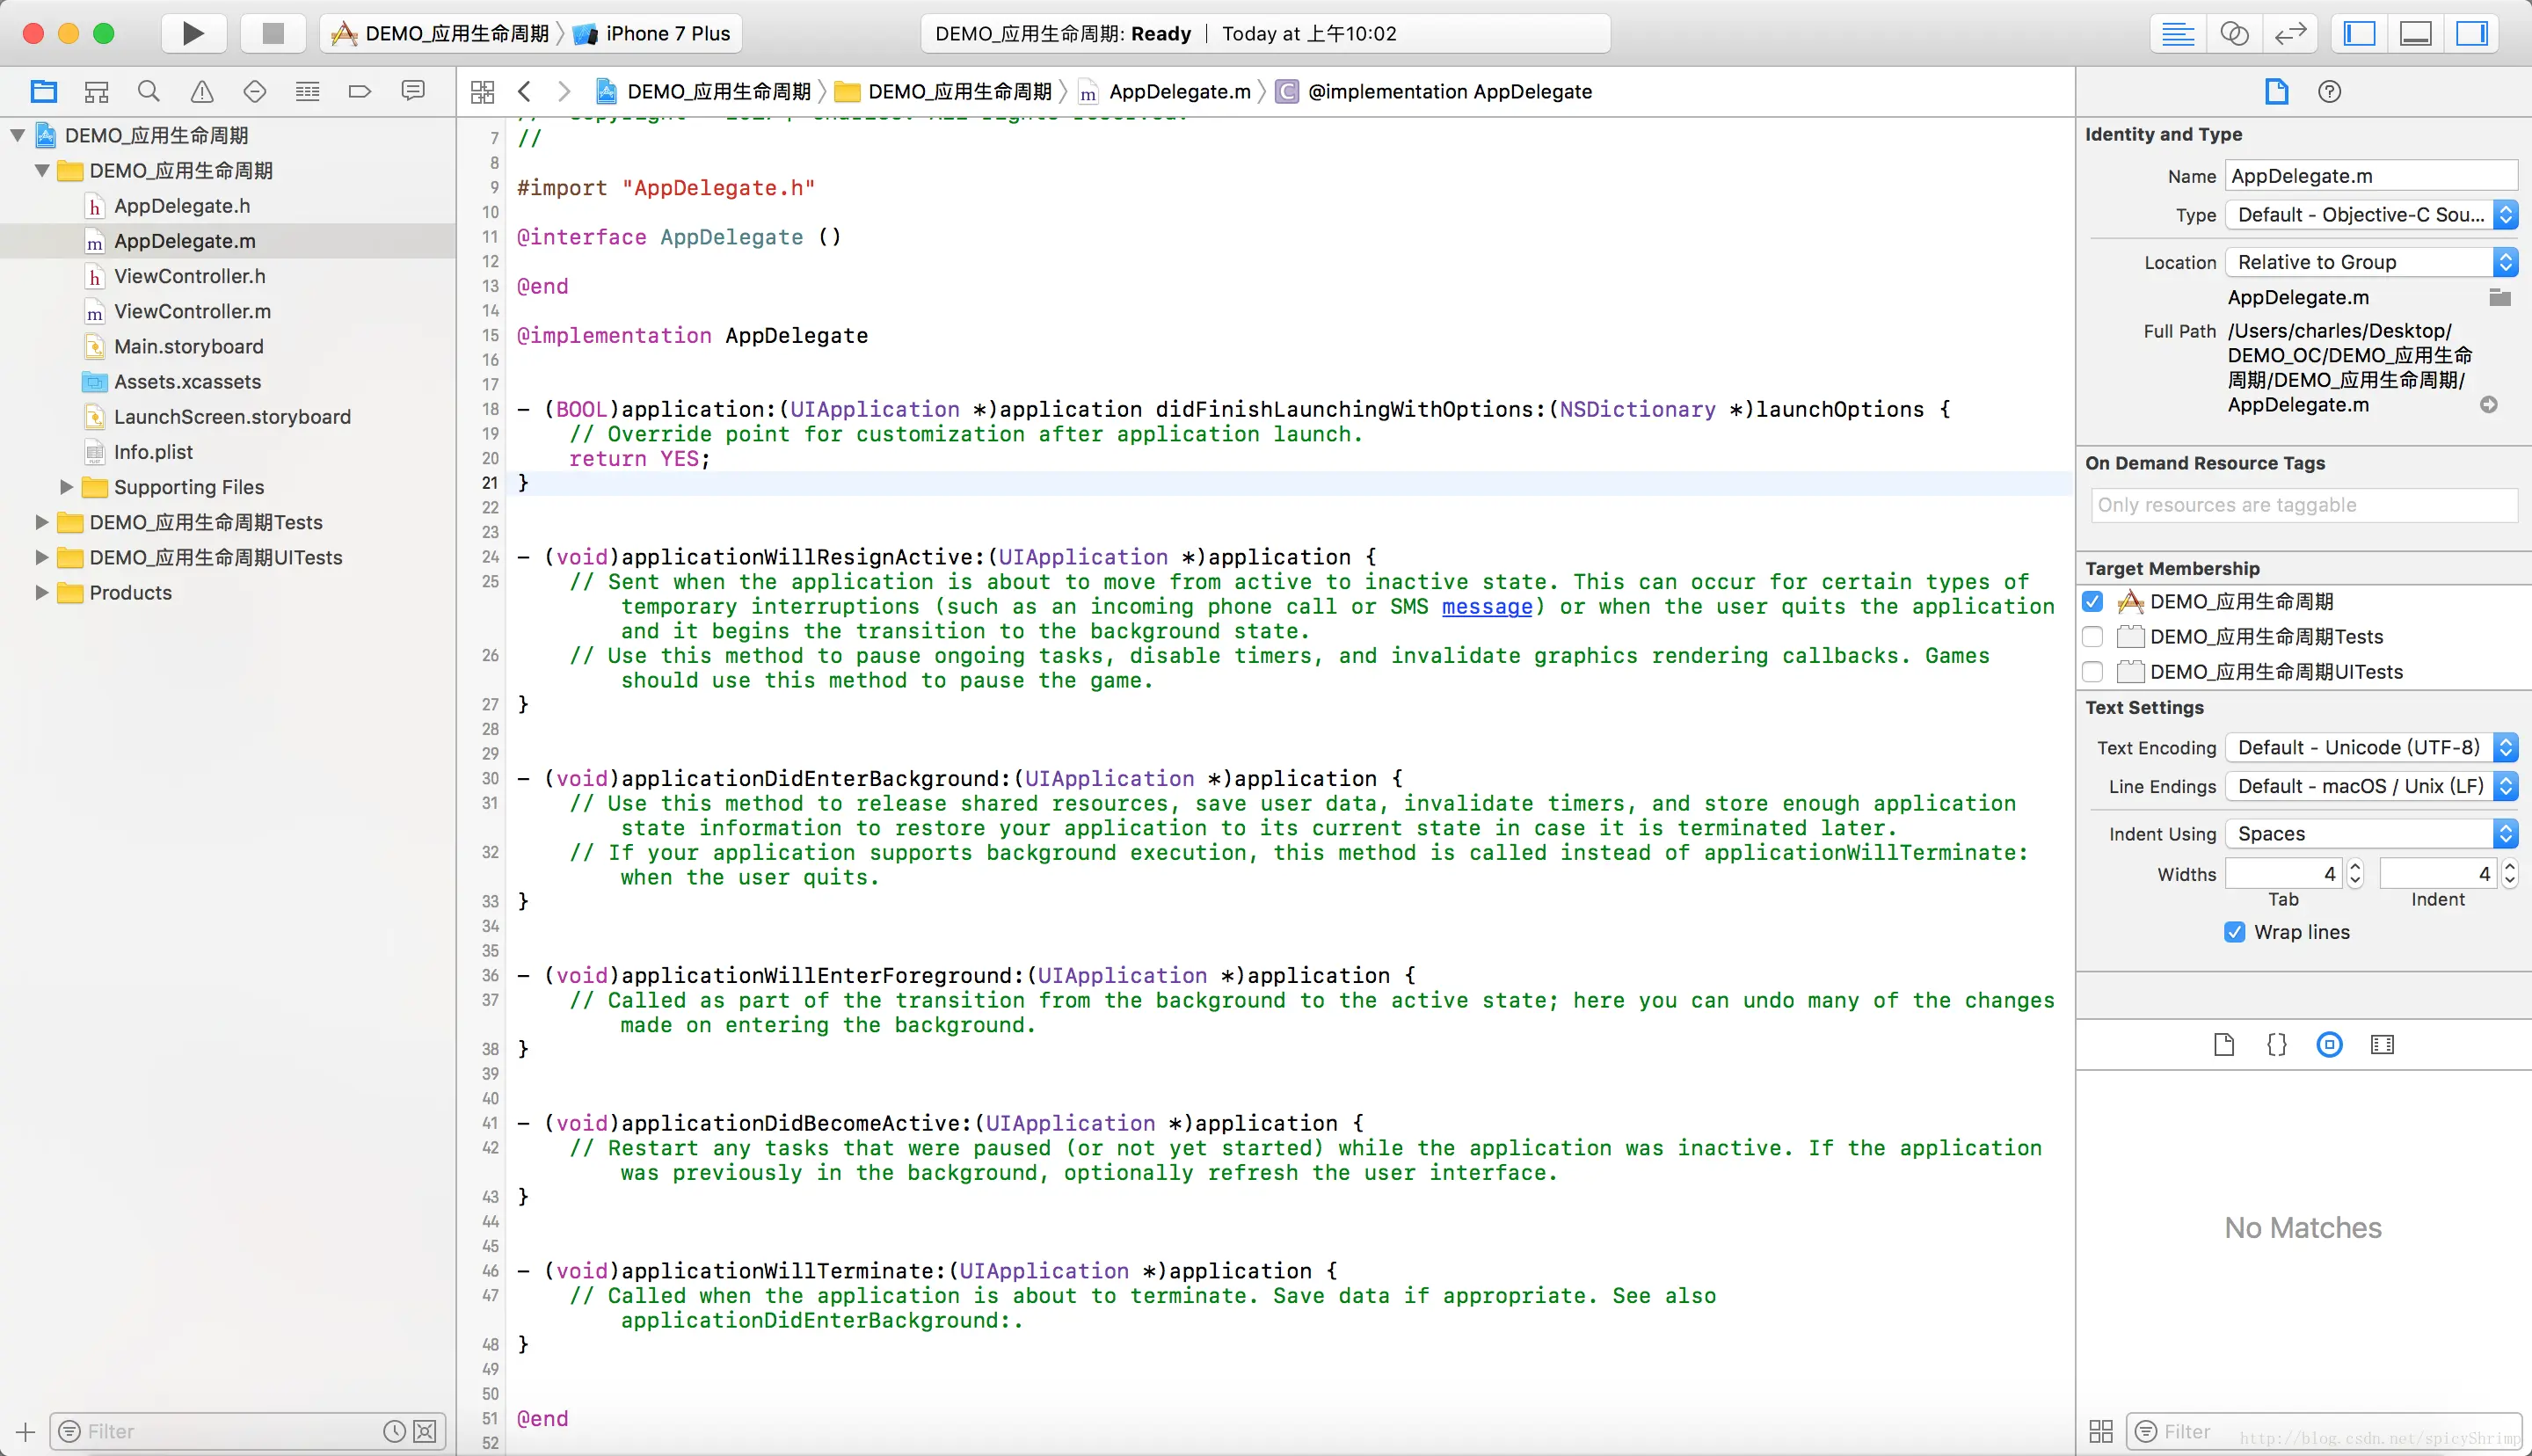2532x1456 pixels.
Task: Select iPhone 7 Plus scheme destination
Action: pyautogui.click(x=666, y=33)
